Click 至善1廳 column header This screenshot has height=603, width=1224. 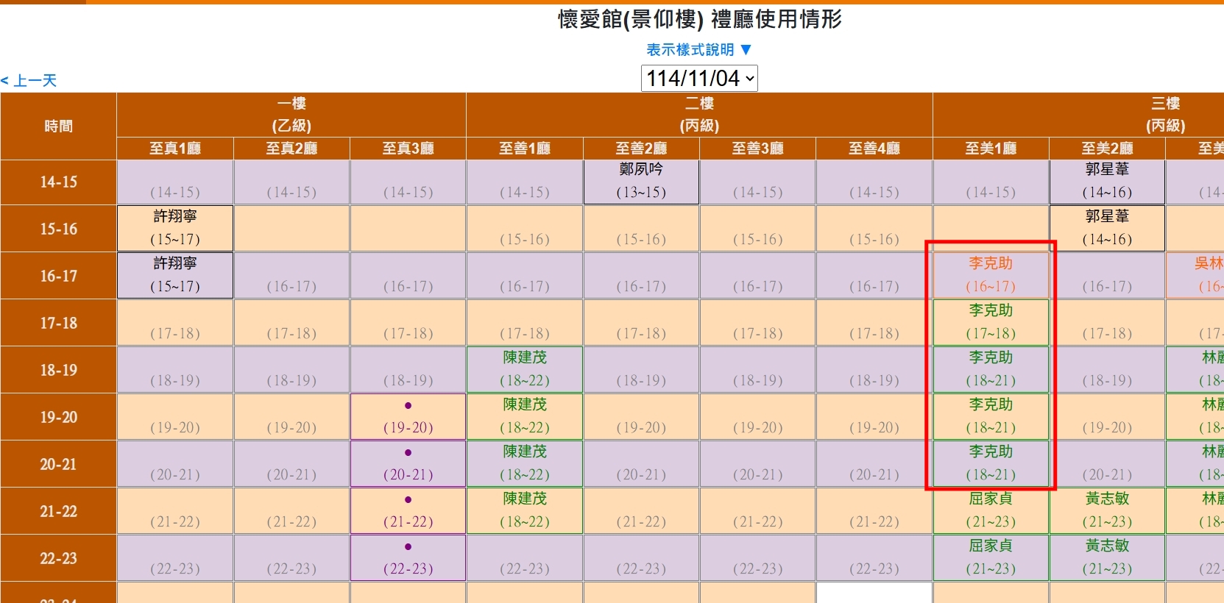[x=524, y=149]
